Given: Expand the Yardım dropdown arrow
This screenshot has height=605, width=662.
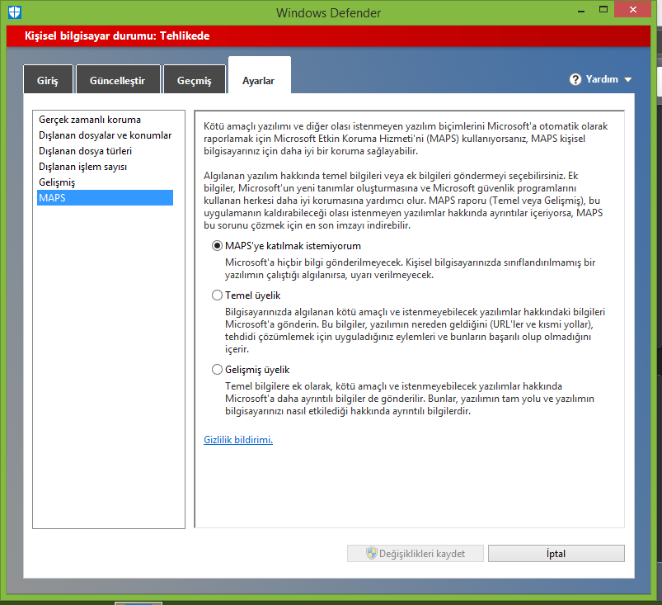Looking at the screenshot, I should click(628, 79).
